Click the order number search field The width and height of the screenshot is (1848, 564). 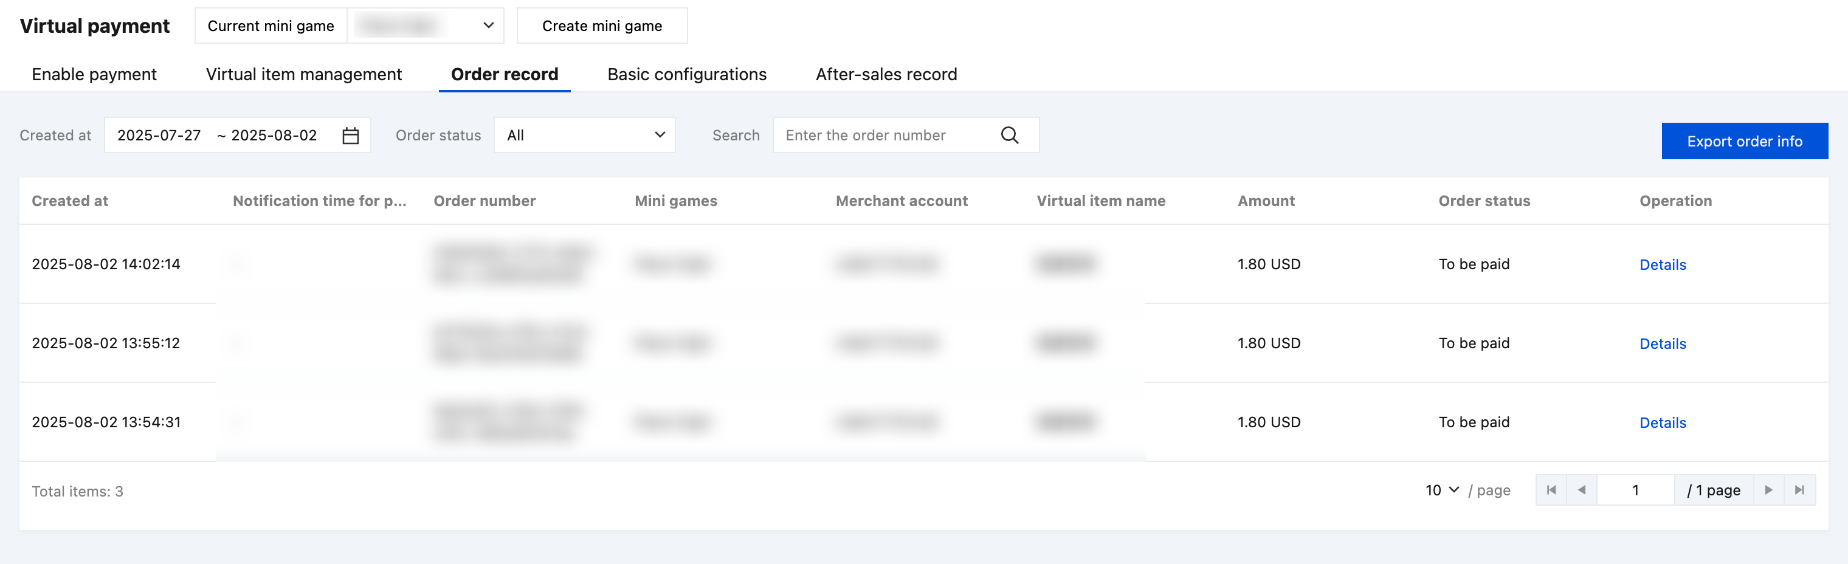pyautogui.click(x=886, y=136)
